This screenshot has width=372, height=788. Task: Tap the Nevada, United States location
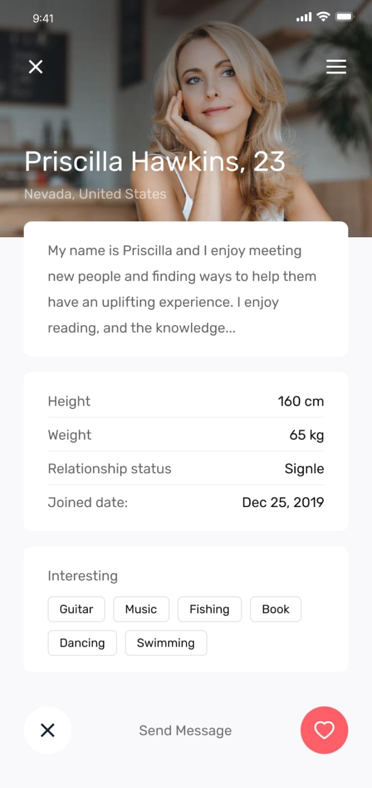click(95, 194)
